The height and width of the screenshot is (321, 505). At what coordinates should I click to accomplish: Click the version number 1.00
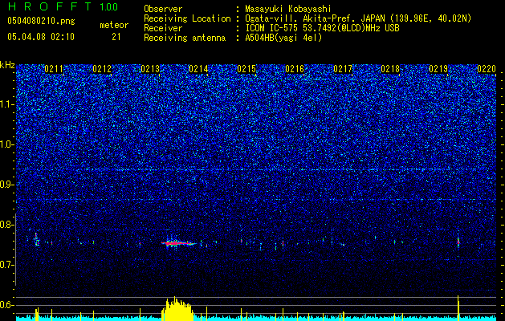tap(109, 6)
